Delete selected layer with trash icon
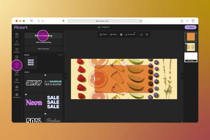This screenshot has width=210, height=140. (x=147, y=34)
